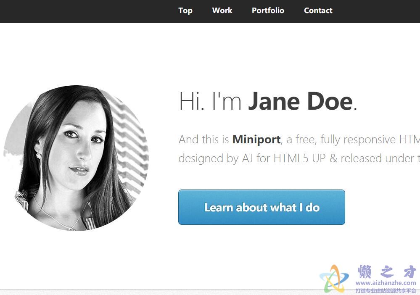Open the Contact navigation link
Screen dimensions: 420x295
318,11
